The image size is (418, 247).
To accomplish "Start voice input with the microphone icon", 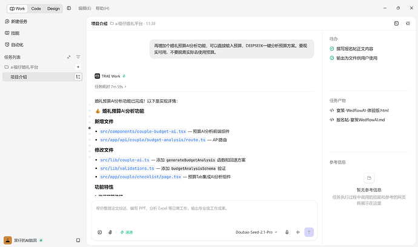I will click(x=287, y=232).
